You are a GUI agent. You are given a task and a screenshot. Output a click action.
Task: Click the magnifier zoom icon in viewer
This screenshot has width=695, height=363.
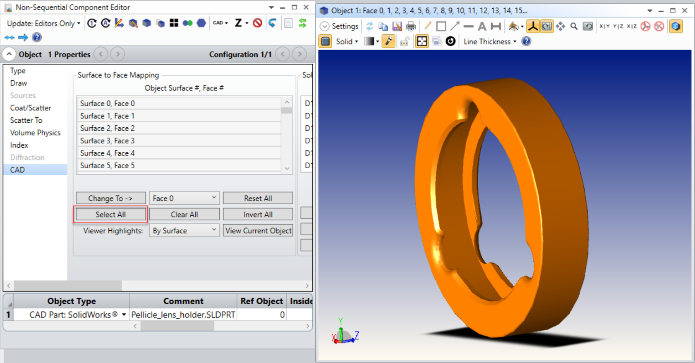pos(574,26)
